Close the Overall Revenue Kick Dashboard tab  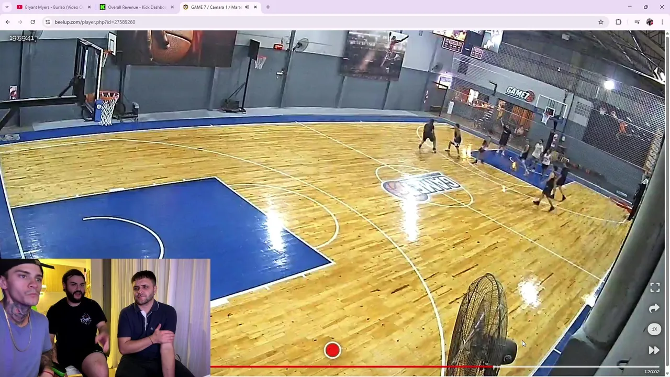pos(172,7)
